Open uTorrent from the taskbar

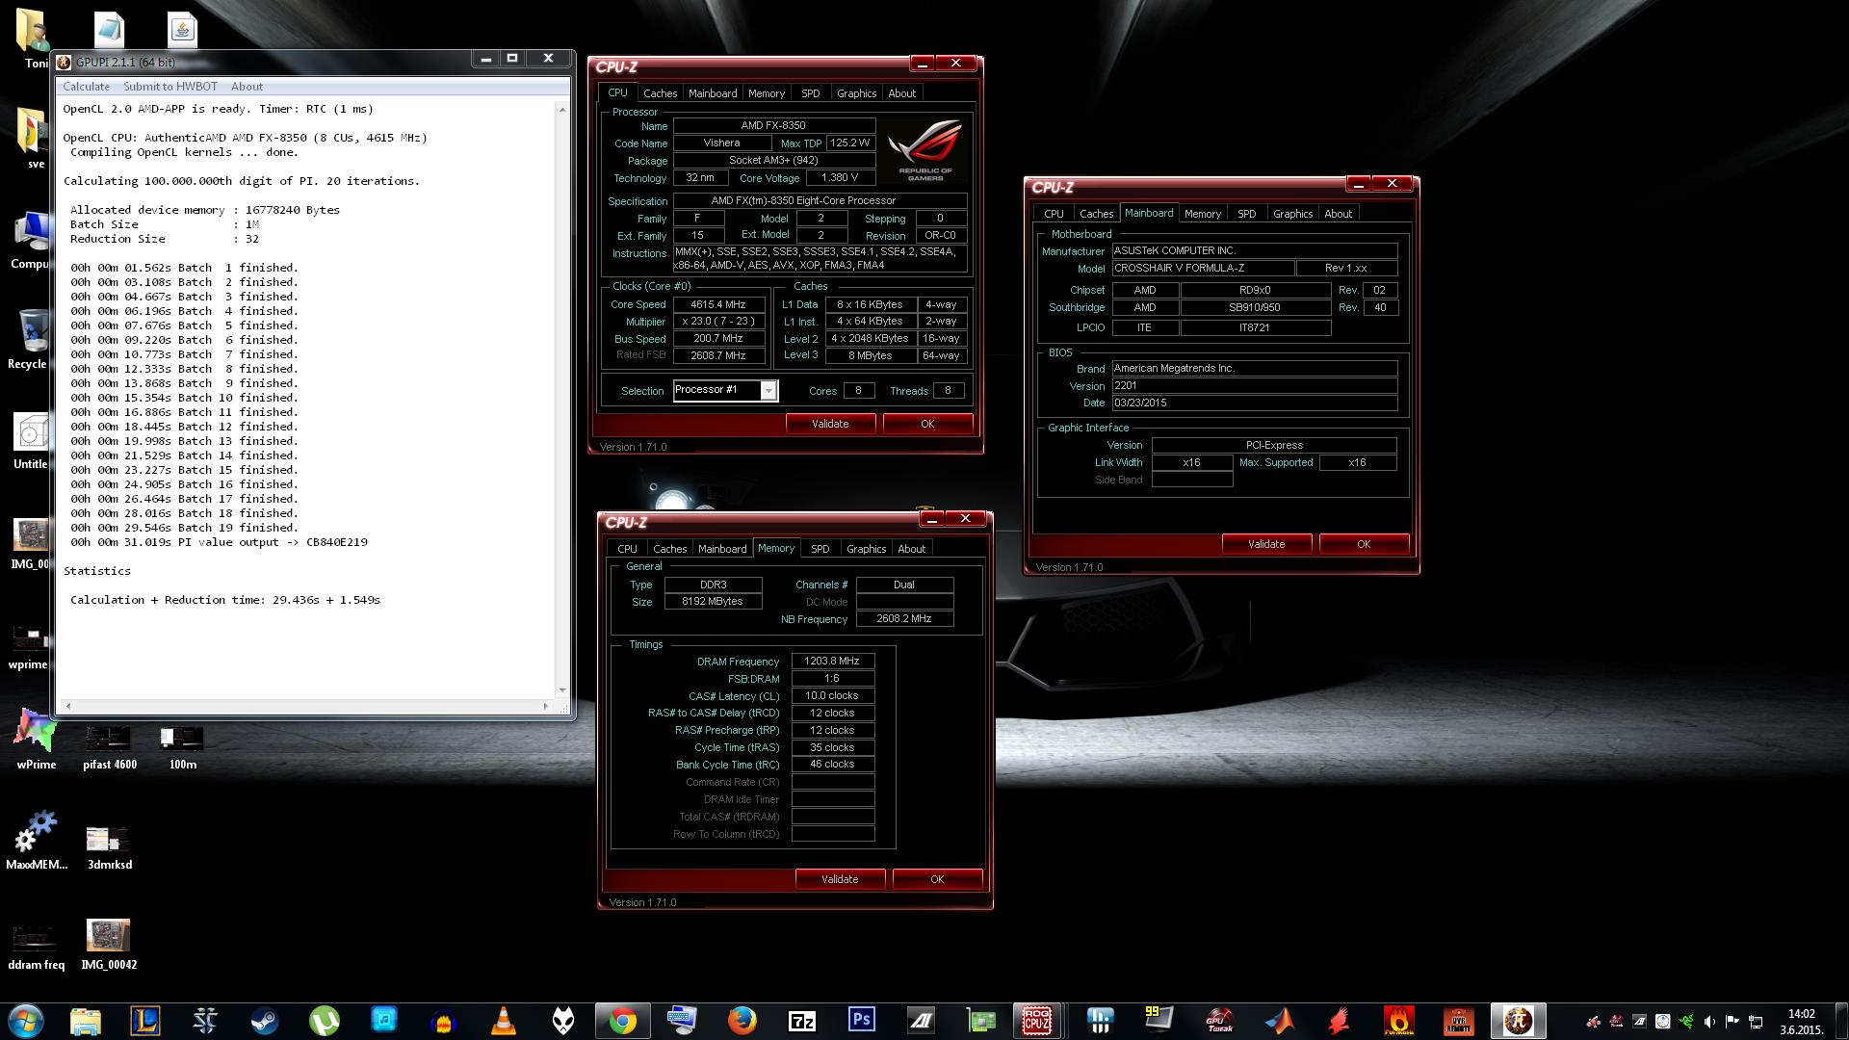coord(325,1020)
